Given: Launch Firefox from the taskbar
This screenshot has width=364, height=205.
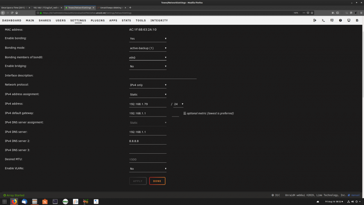Looking at the screenshot, I should coord(15,201).
